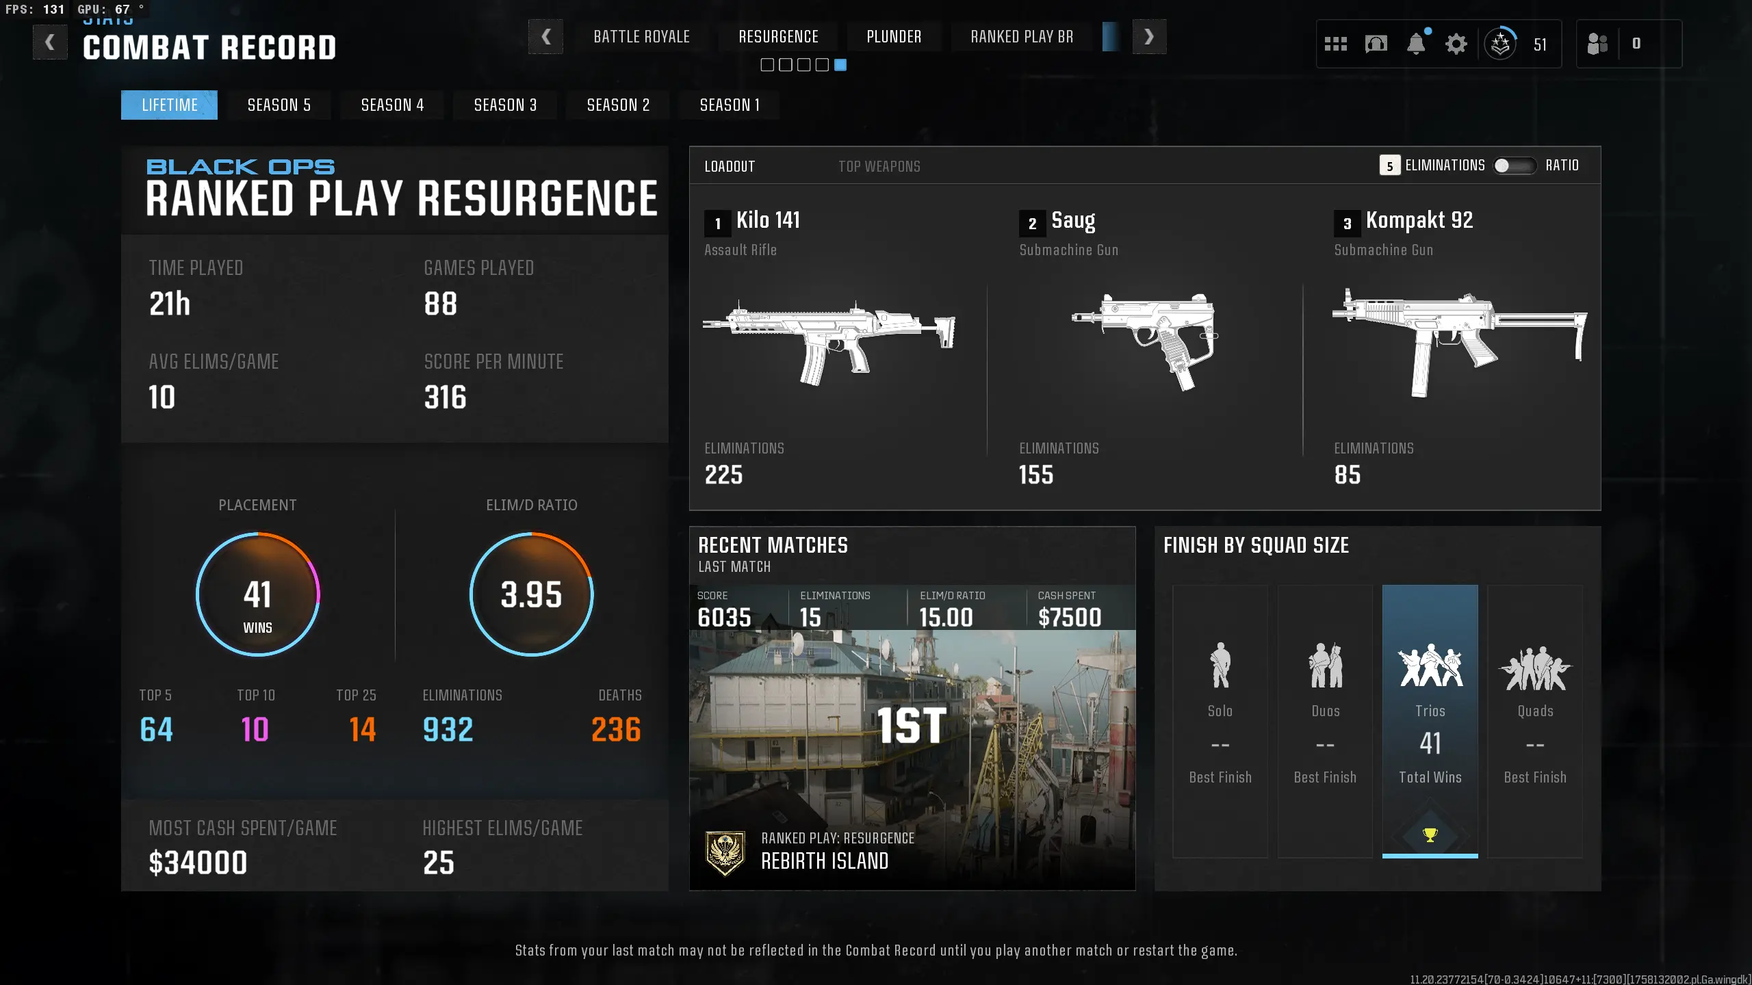Screen dimensions: 1752x985
Task: Open the headset voice channel icon
Action: pos(1376,44)
